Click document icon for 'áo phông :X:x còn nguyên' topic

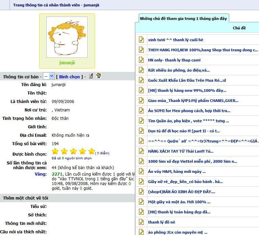pos(141,232)
